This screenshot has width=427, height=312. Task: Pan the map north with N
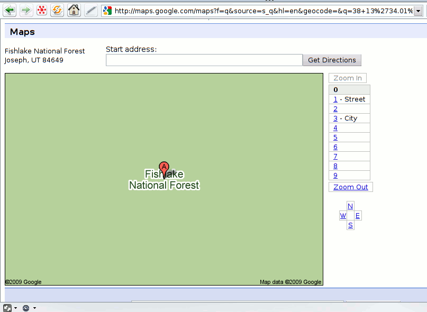(x=350, y=206)
